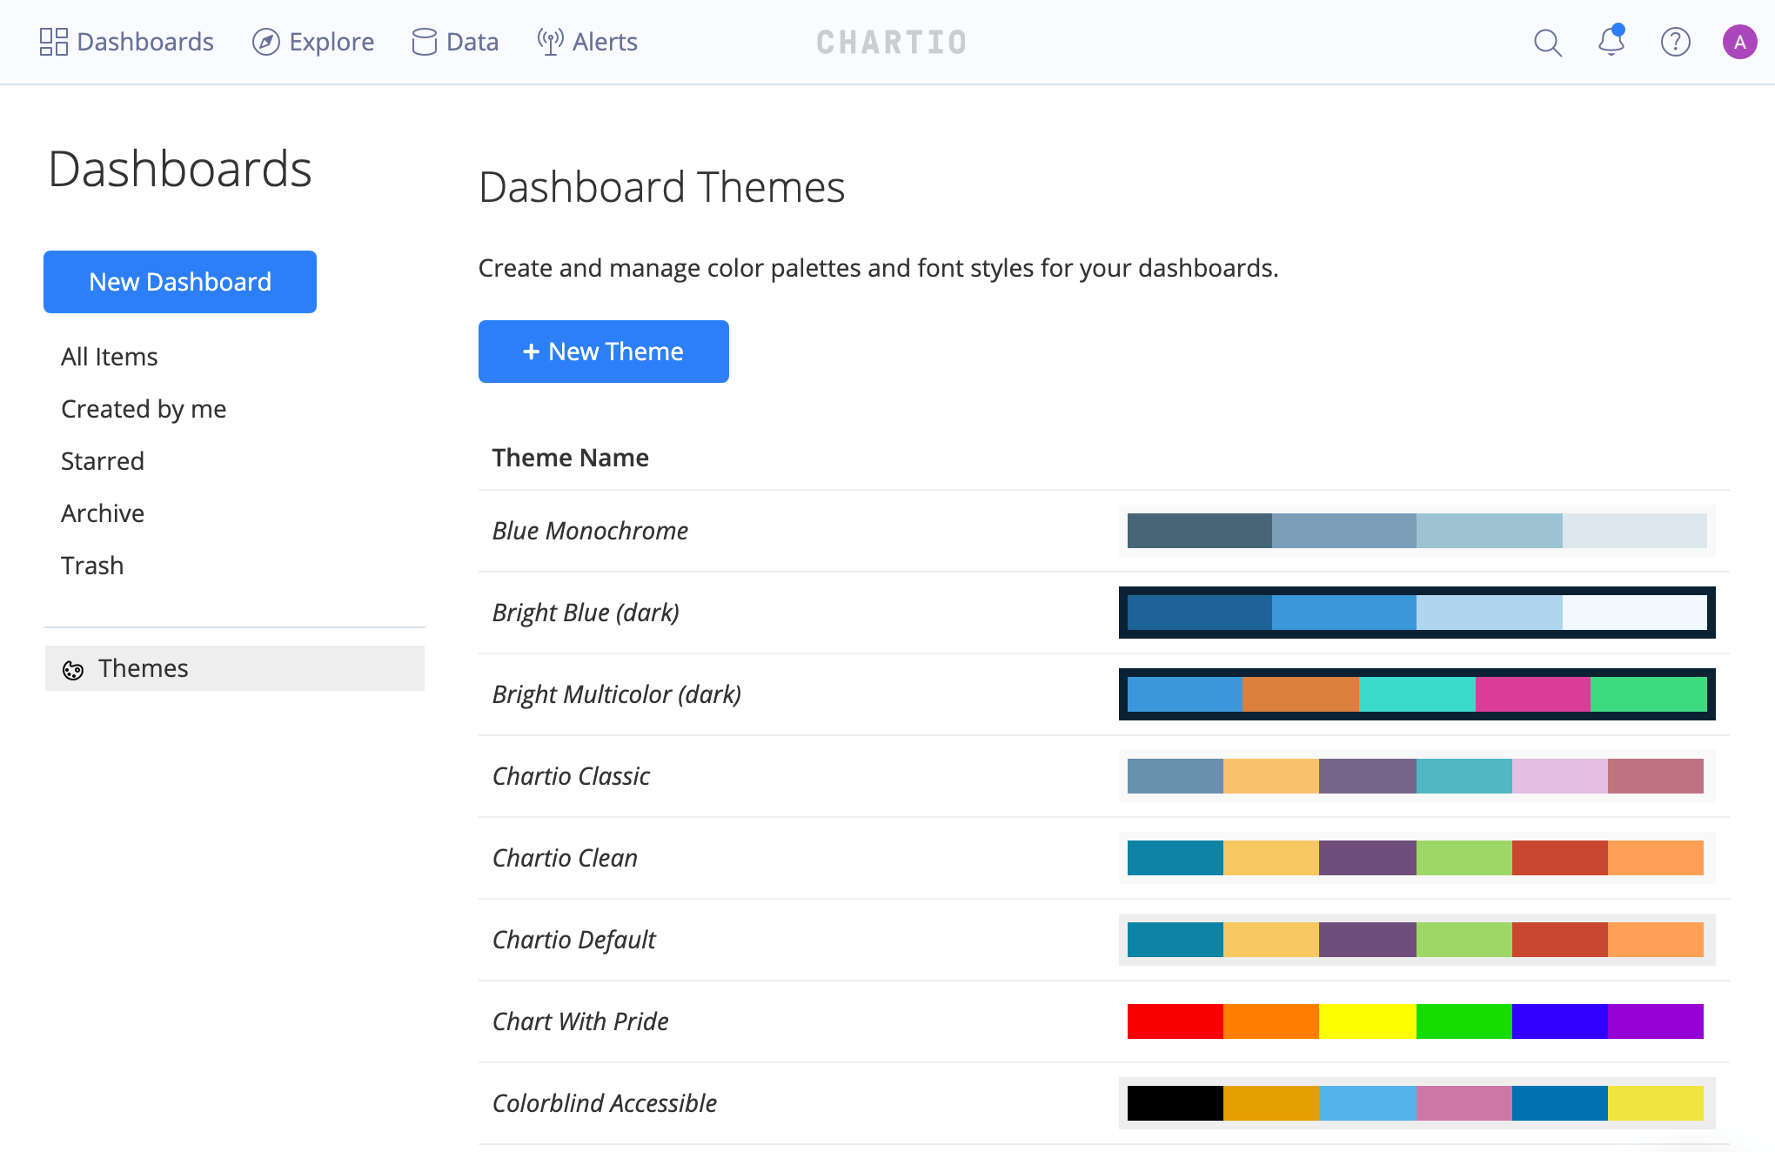The width and height of the screenshot is (1775, 1152).
Task: Open the Dashboards grid icon in top nav
Action: [x=54, y=41]
